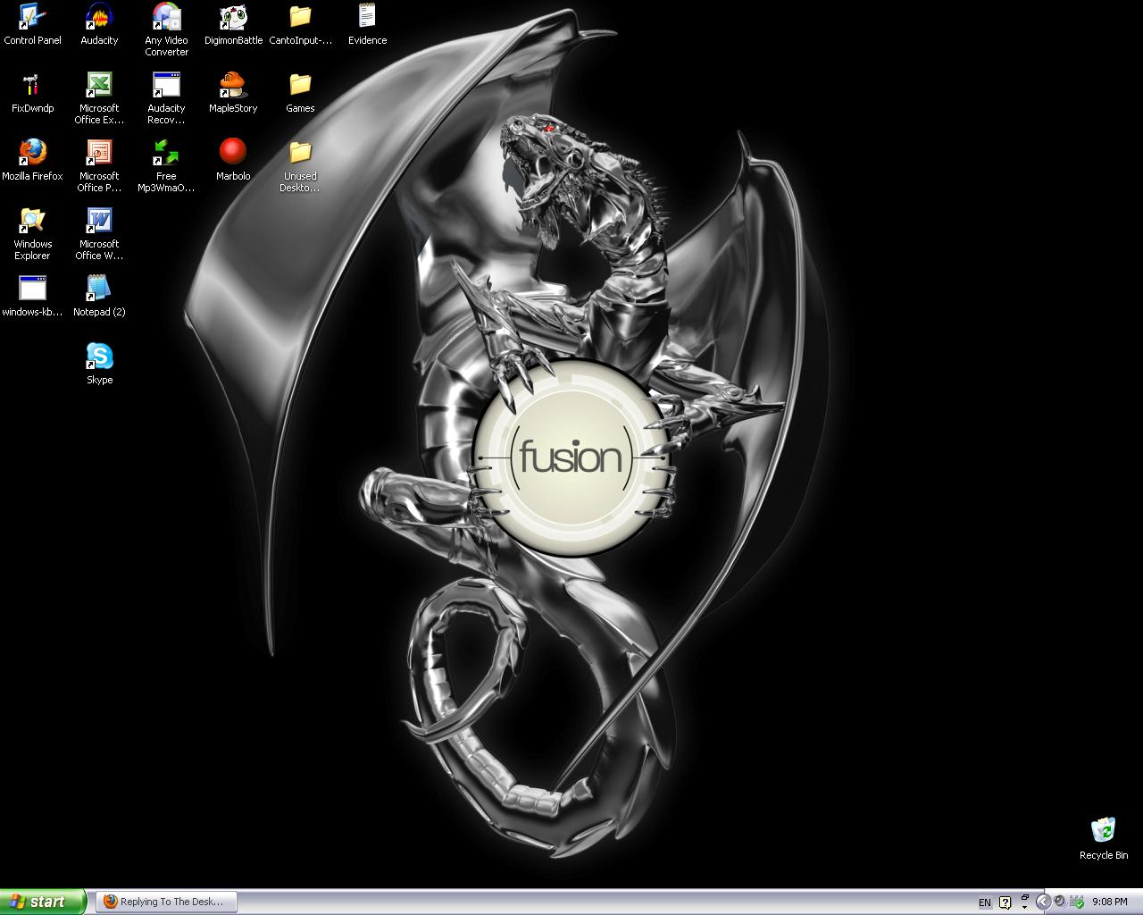Launch Mozilla Firefox from the desktop
The height and width of the screenshot is (915, 1143).
[32, 160]
